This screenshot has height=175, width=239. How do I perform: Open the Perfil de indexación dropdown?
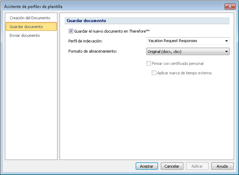tap(188, 41)
